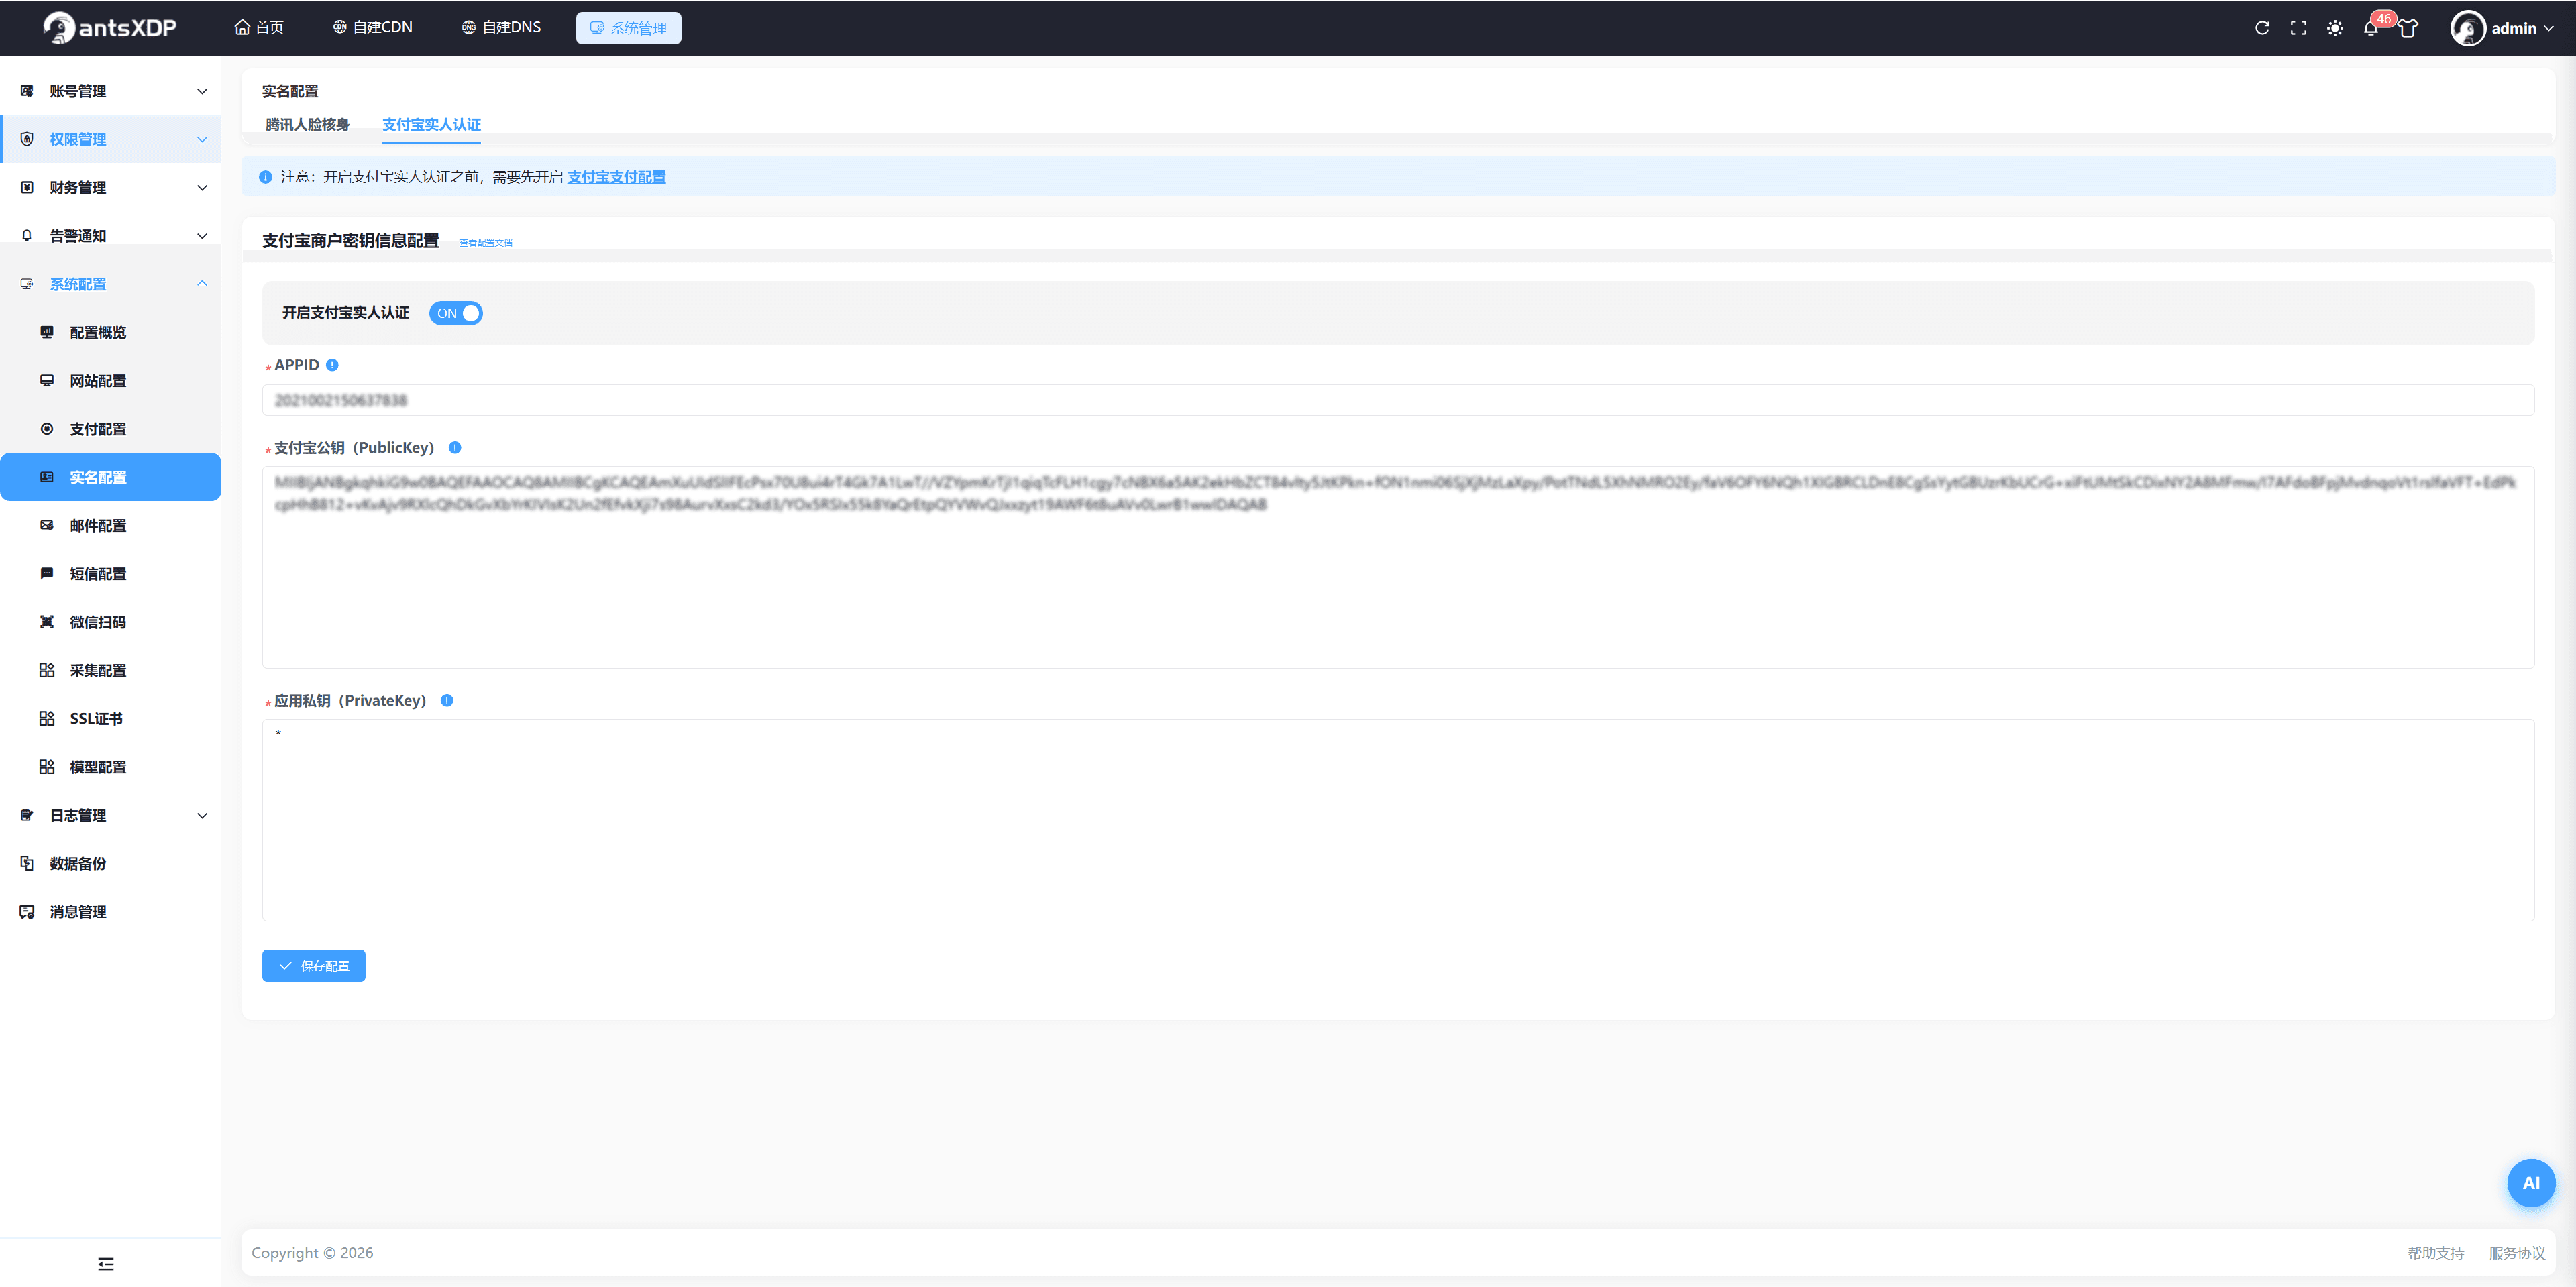Click the 服务协议 footer link
Image resolution: width=2576 pixels, height=1287 pixels.
click(x=2516, y=1253)
